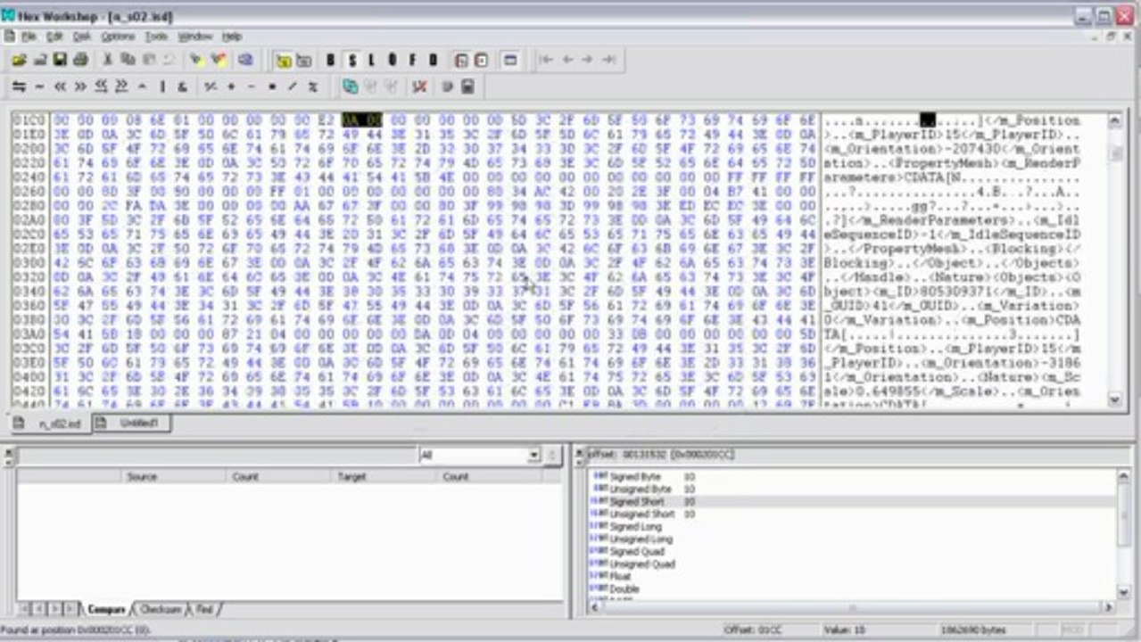Screen dimensions: 1141x642
Task: Click the Print toolbar icon
Action: click(80, 60)
